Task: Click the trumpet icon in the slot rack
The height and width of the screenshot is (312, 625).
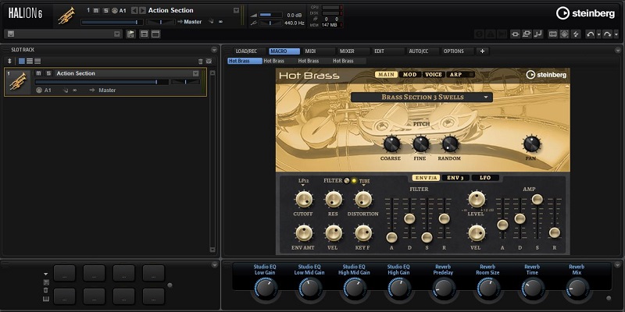Action: tap(16, 82)
